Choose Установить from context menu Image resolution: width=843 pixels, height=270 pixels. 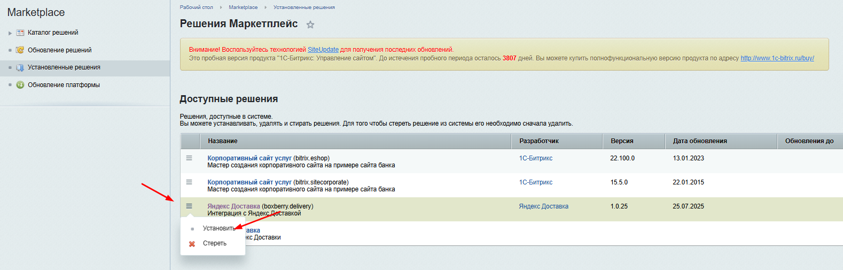click(218, 228)
